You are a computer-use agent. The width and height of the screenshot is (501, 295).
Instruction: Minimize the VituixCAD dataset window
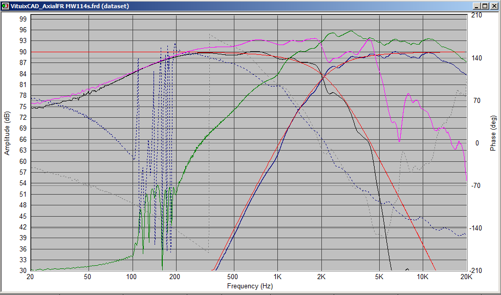click(x=477, y=6)
